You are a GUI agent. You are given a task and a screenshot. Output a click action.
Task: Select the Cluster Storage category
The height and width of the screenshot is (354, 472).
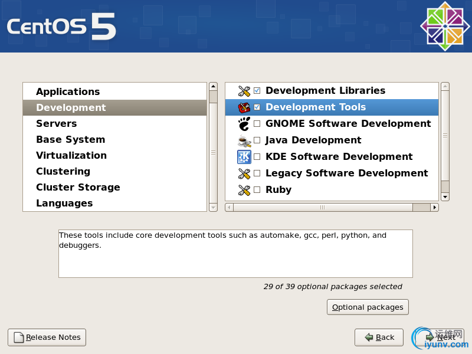pyautogui.click(x=115, y=187)
